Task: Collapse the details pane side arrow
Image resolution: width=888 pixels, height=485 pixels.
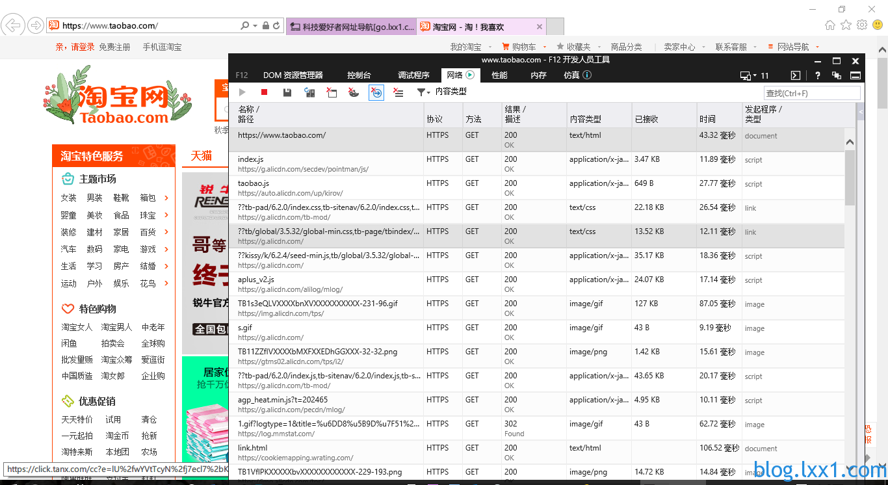Action: coord(861,113)
